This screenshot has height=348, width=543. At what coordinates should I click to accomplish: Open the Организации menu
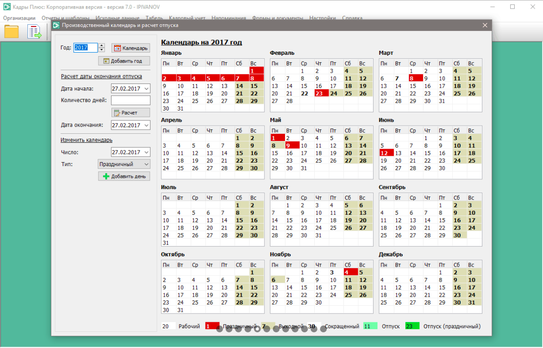point(19,18)
